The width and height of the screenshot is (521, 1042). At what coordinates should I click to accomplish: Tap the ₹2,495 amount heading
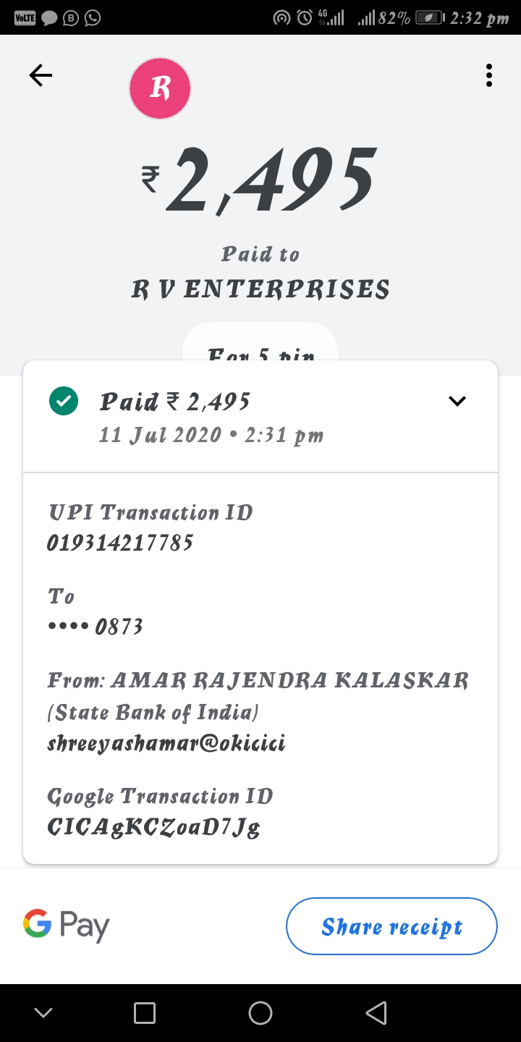click(260, 181)
